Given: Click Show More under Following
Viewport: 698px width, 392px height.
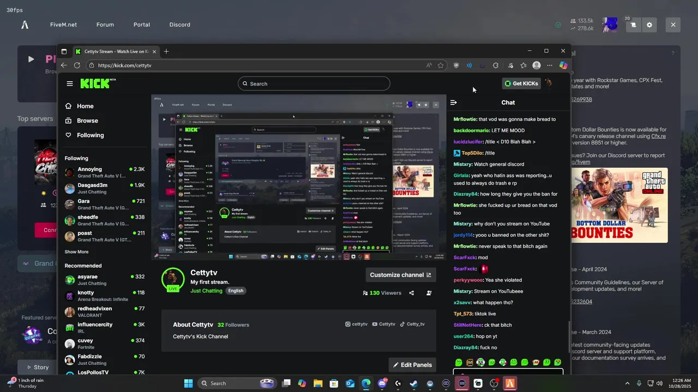Looking at the screenshot, I should tap(76, 252).
